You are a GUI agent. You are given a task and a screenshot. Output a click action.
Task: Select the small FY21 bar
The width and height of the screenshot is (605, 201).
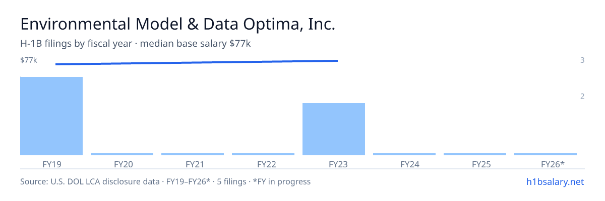coord(193,154)
